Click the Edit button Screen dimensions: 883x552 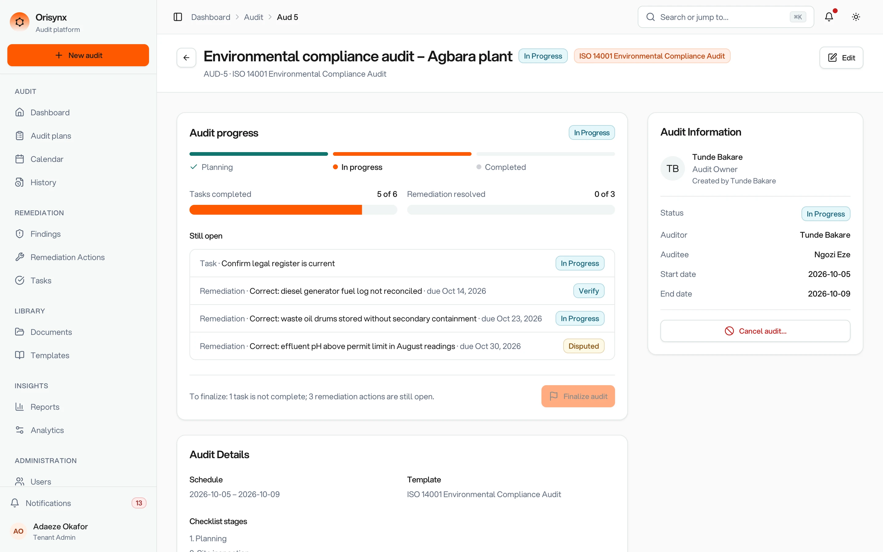click(841, 58)
